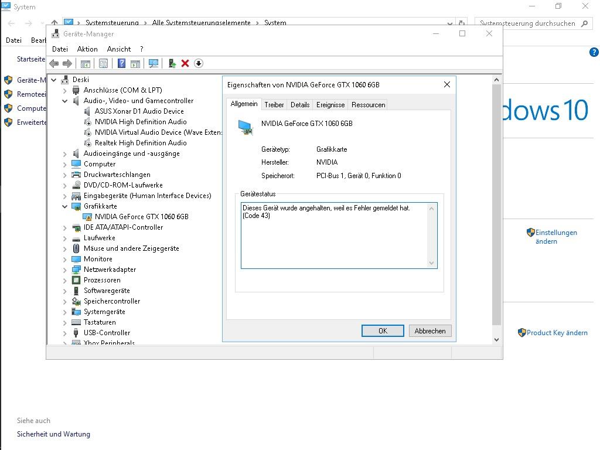The width and height of the screenshot is (600, 450).
Task: Expand the Computer node
Action: (64, 165)
